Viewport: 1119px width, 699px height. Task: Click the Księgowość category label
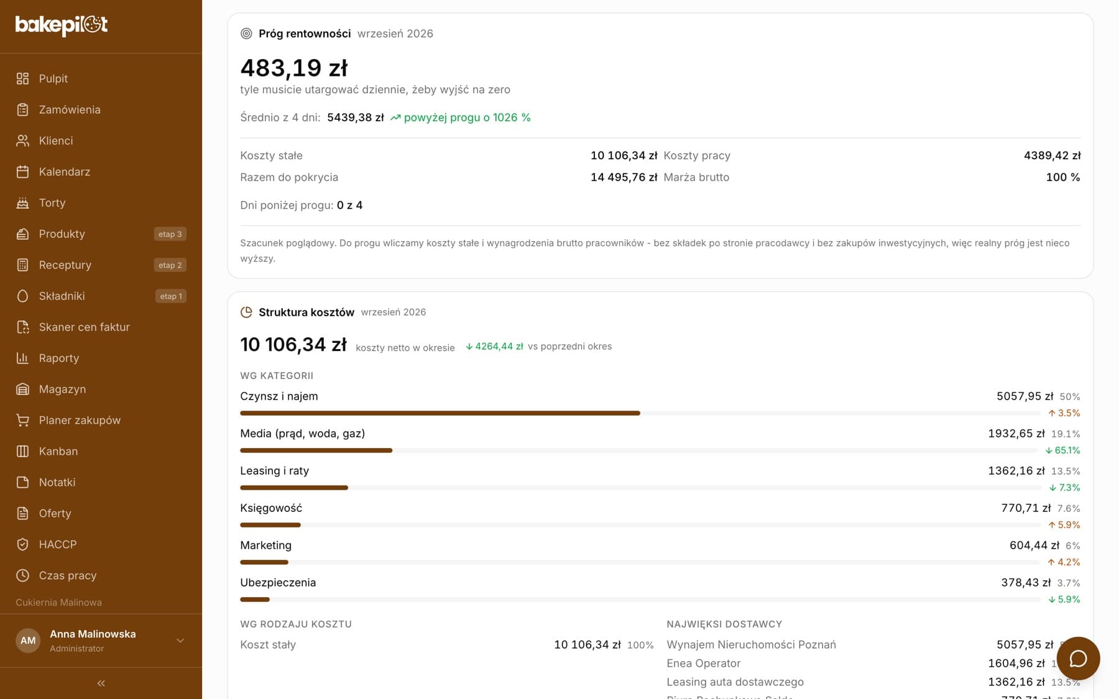point(271,508)
